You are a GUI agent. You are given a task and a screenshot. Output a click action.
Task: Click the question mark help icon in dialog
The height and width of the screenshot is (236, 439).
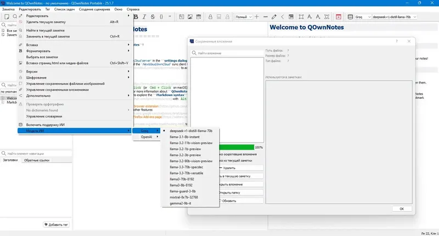396,41
